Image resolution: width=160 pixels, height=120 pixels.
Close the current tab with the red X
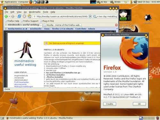pos(116,25)
